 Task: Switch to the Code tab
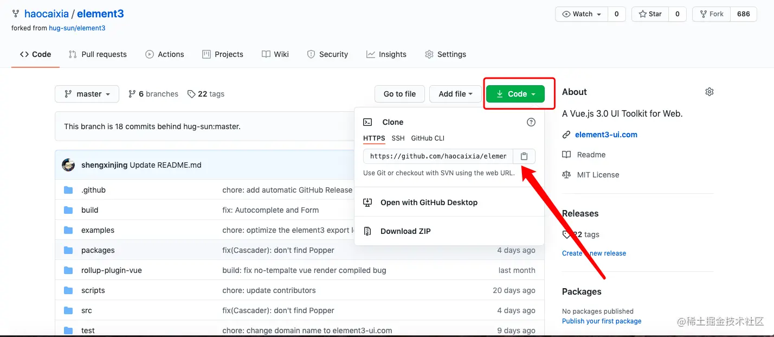click(35, 54)
